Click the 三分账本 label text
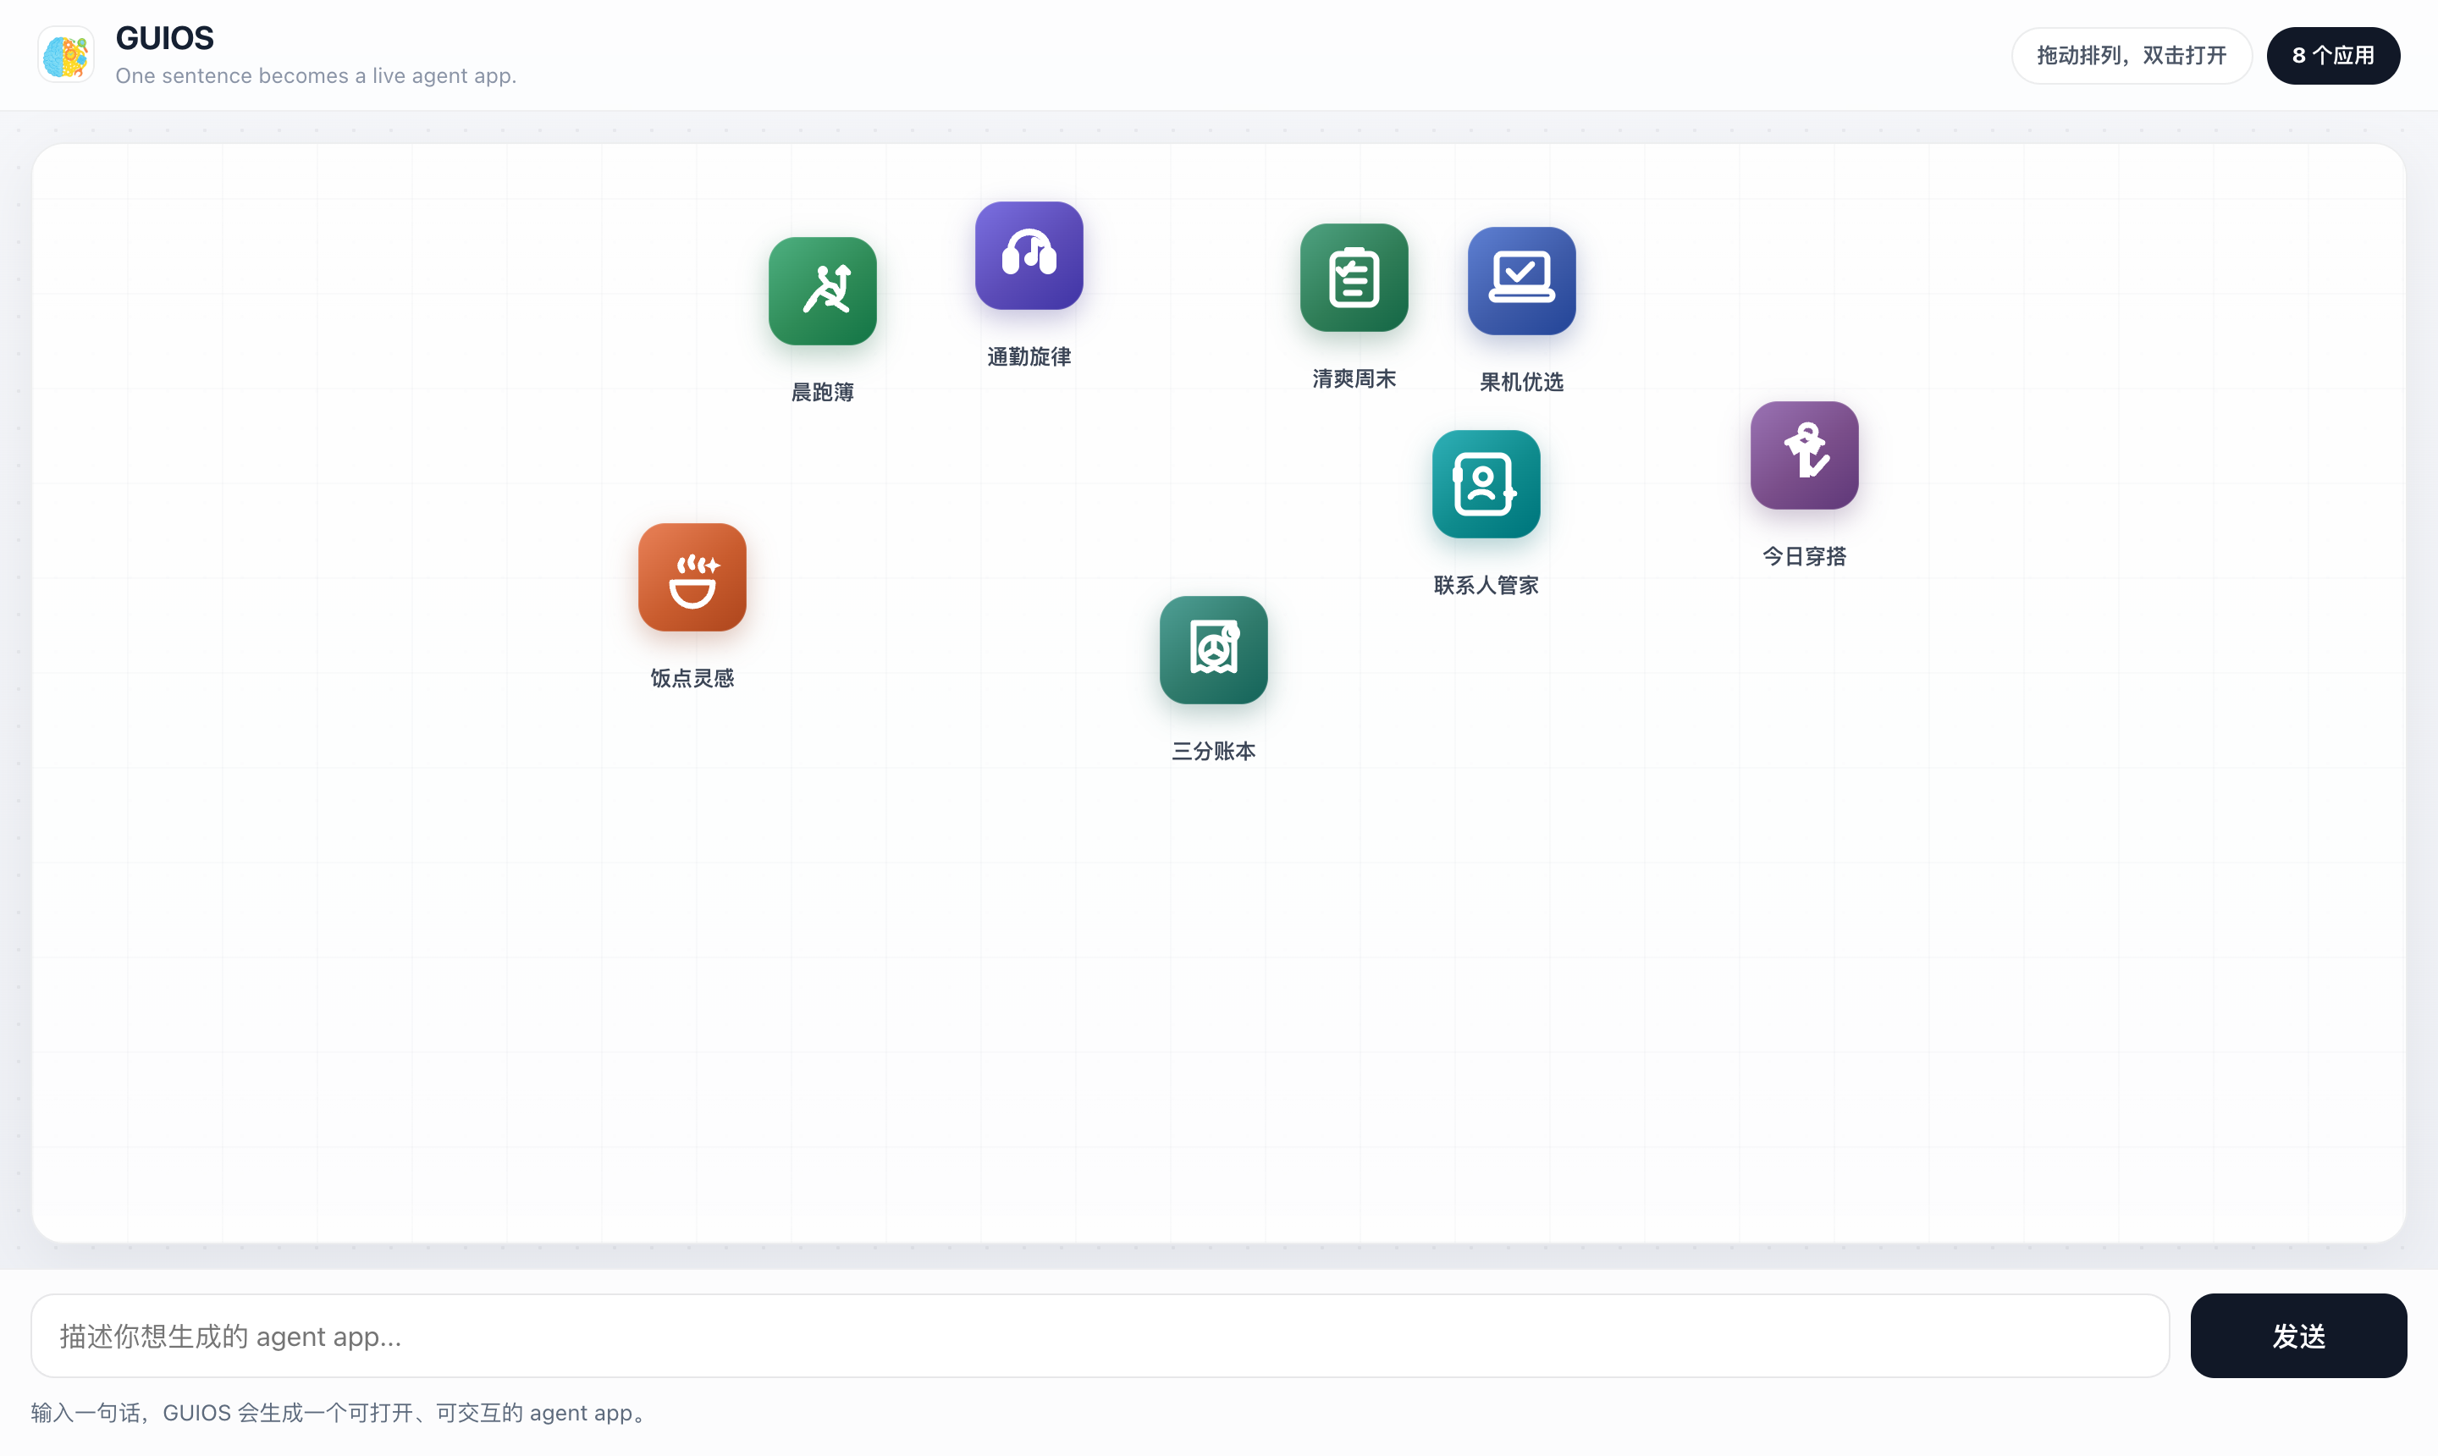2438x1456 pixels. (x=1214, y=752)
